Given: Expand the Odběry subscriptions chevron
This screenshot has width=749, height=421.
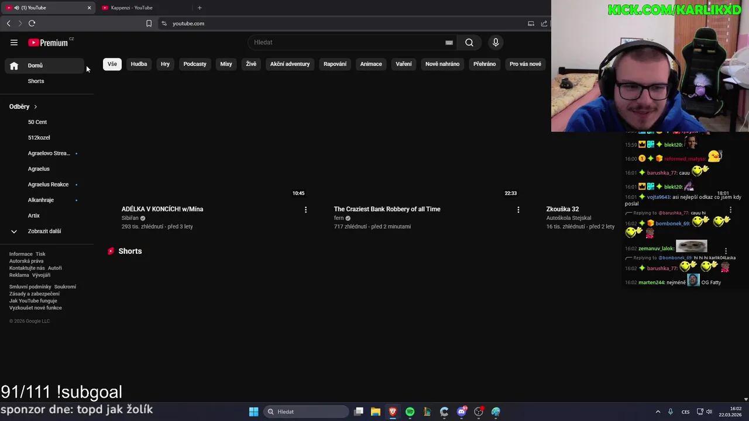Looking at the screenshot, I should click(x=35, y=107).
